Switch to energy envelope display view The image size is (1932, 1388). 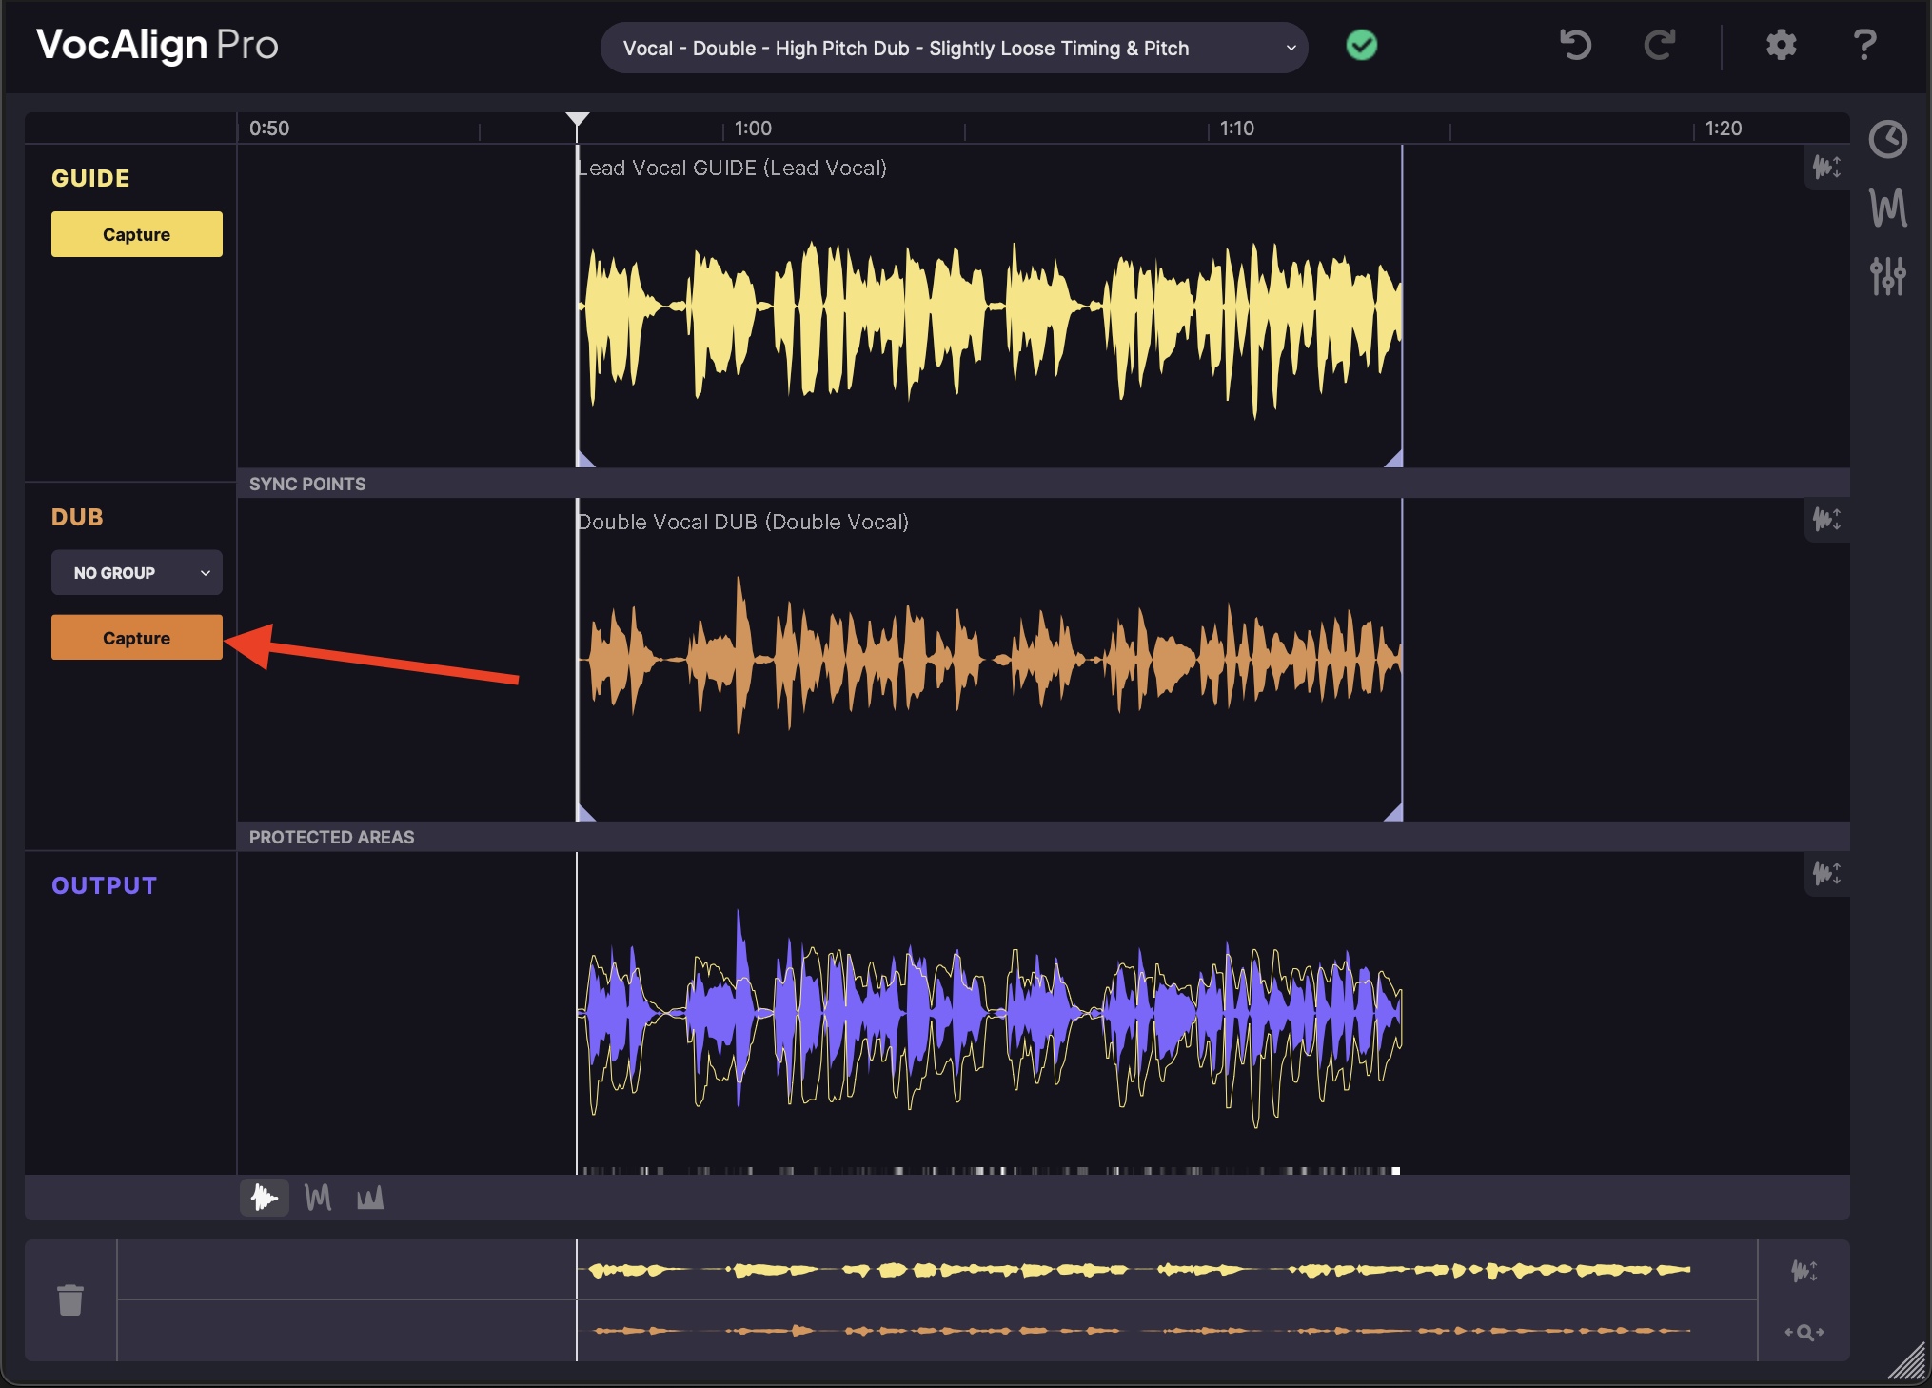coord(370,1198)
